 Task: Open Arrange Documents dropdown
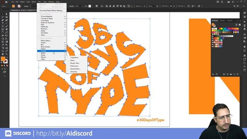tap(228, 2)
